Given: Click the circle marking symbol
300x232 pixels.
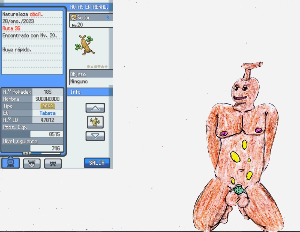Looking at the screenshot, I should [88, 67].
